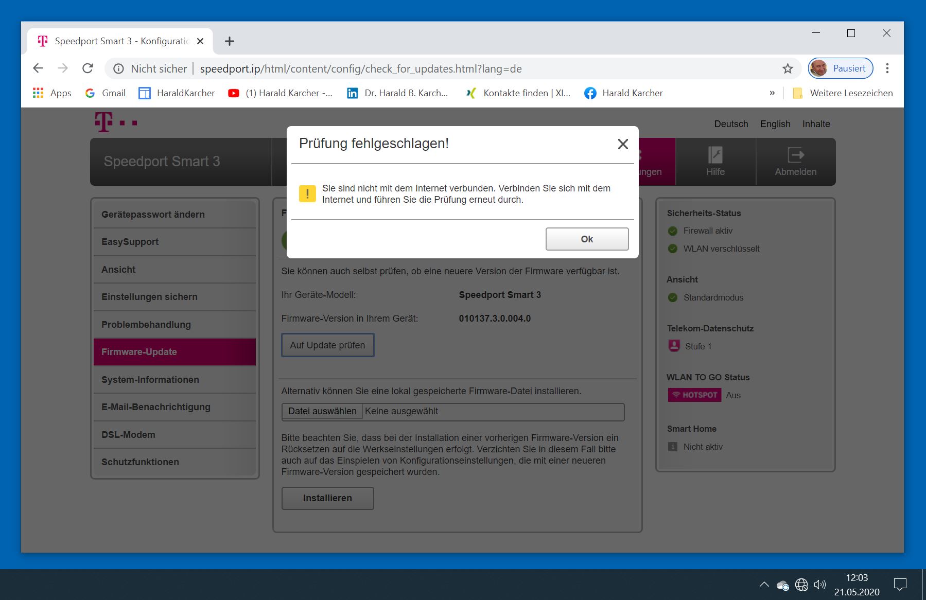The height and width of the screenshot is (600, 926).
Task: Go forward in browser history
Action: (x=63, y=68)
